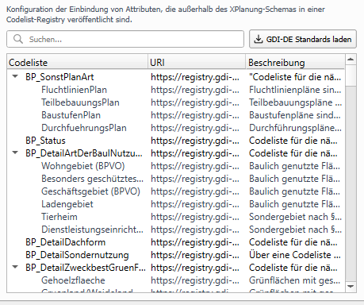
Task: Click the scrollbar down arrow
Action: (351, 287)
